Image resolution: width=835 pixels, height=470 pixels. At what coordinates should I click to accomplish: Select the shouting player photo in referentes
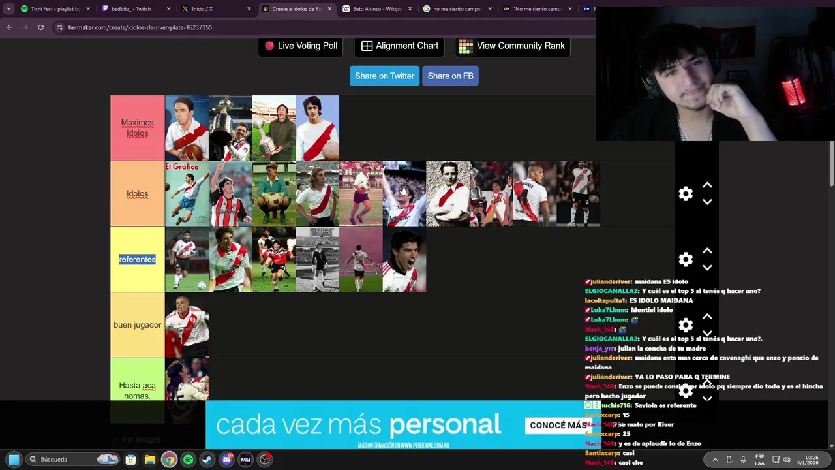[404, 259]
